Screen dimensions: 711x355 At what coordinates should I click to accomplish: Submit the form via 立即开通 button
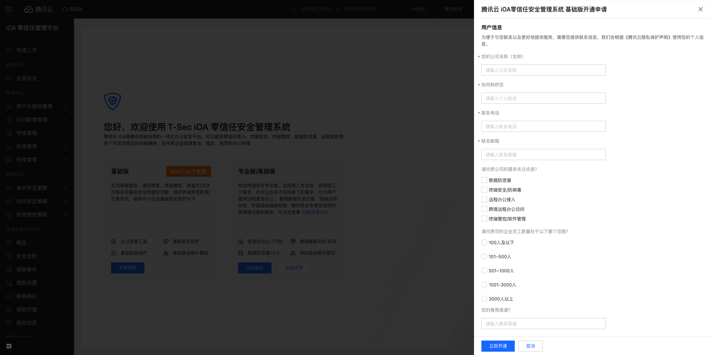[x=498, y=346]
